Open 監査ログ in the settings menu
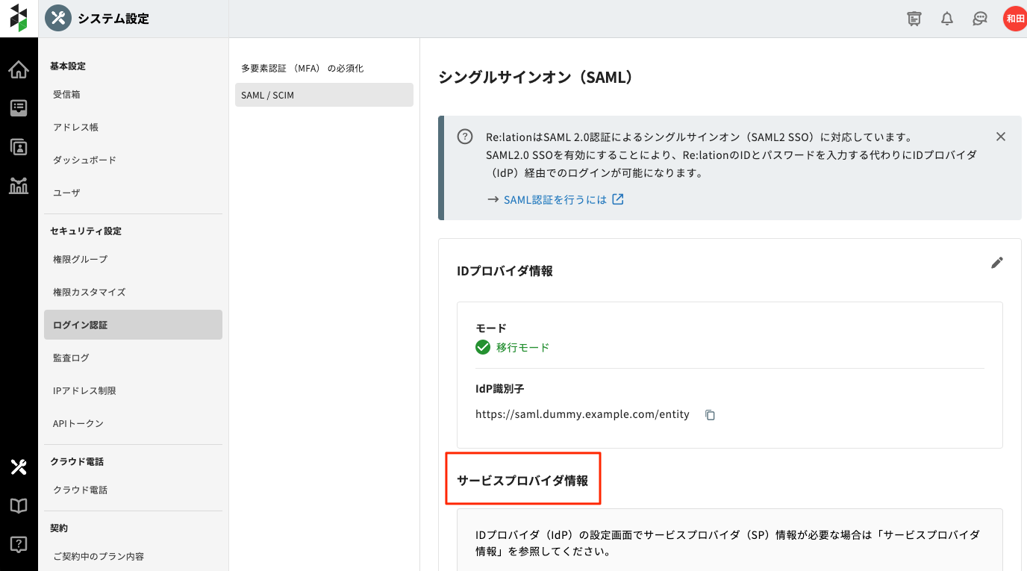The width and height of the screenshot is (1027, 571). [71, 358]
